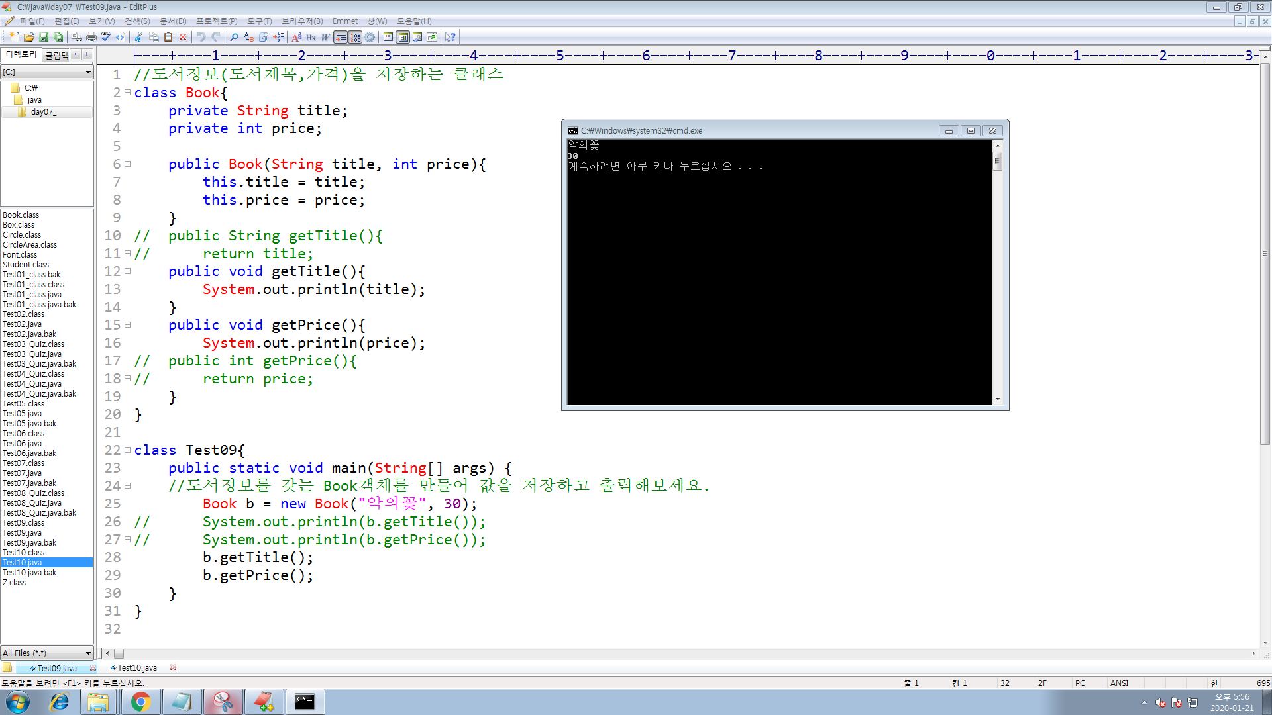Click the editor horizontal scrollbar right arrow
The image size is (1272, 715).
[x=1253, y=653]
